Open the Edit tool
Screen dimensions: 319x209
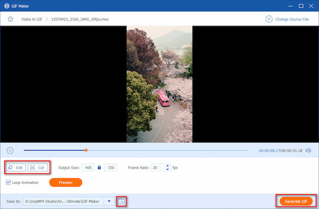coord(16,168)
